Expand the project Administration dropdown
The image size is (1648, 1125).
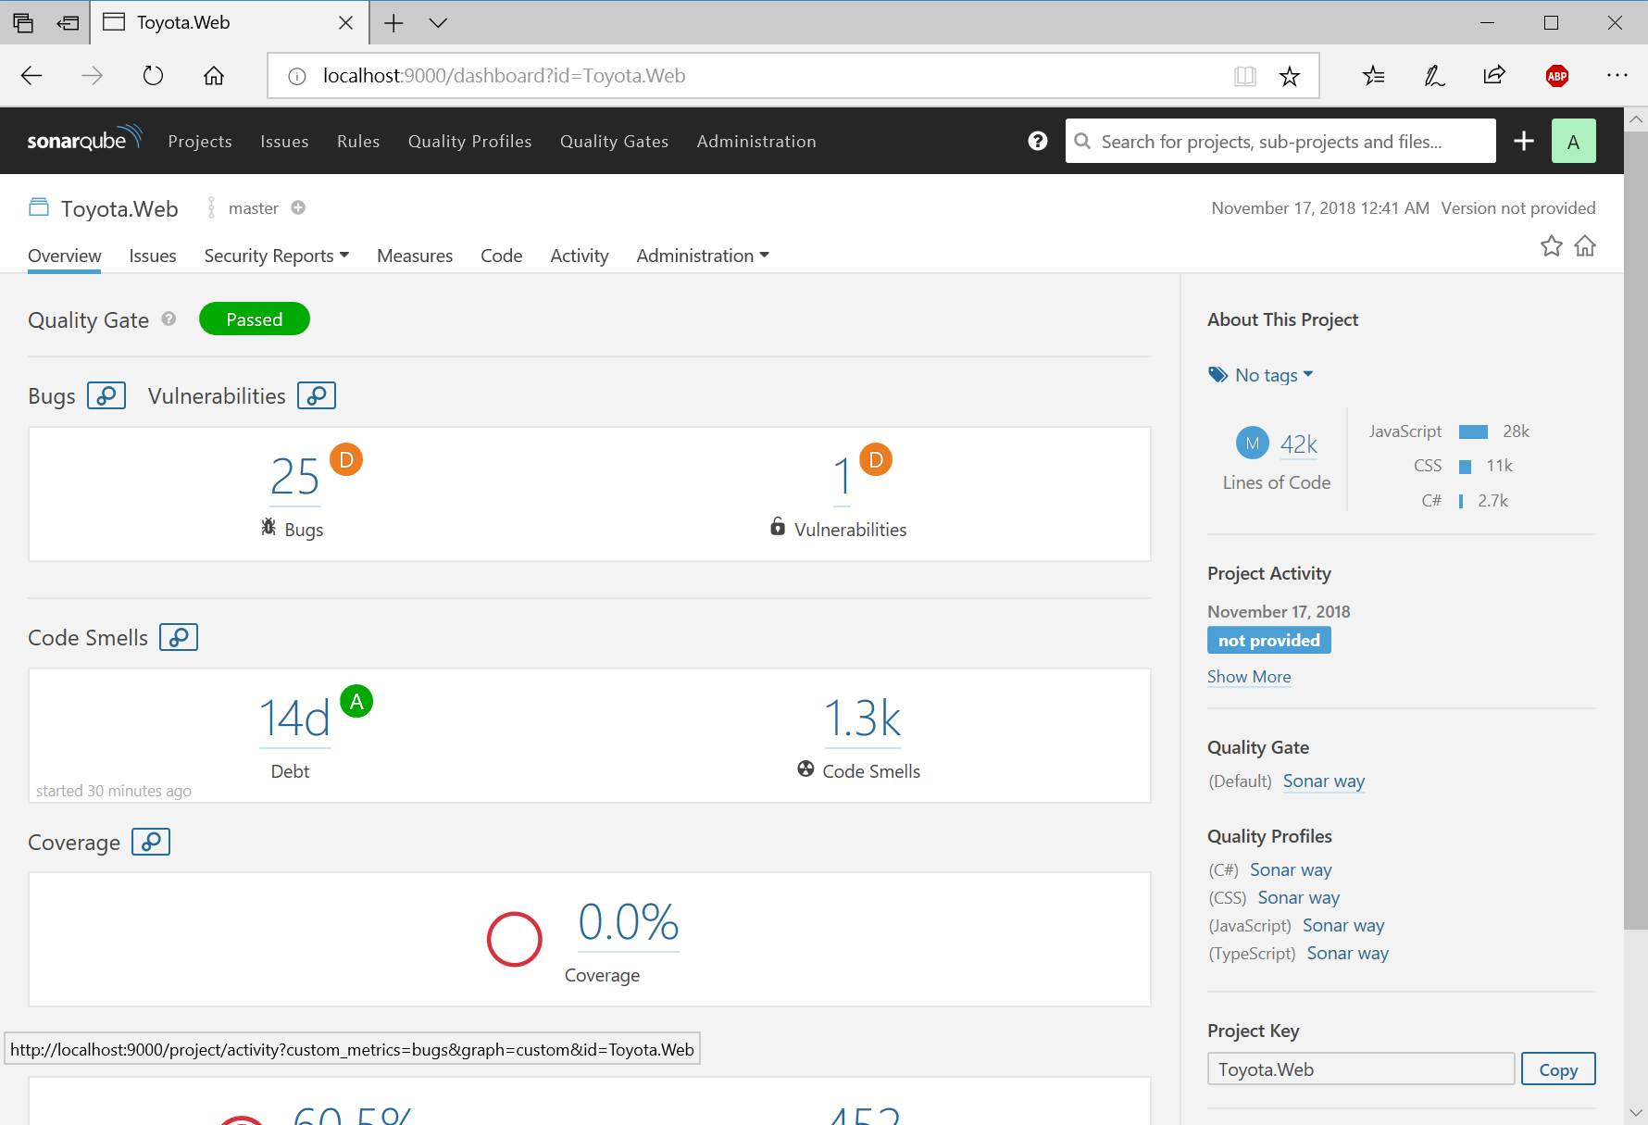pyautogui.click(x=703, y=256)
